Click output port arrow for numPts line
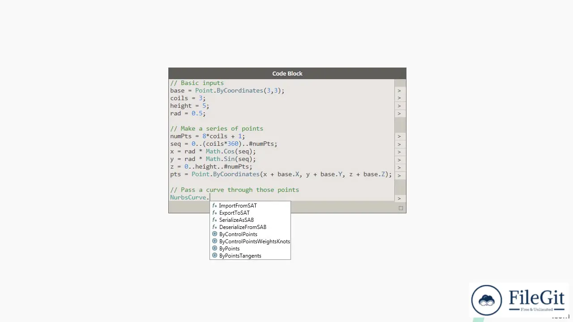Screen dimensions: 573x322 (x=399, y=136)
